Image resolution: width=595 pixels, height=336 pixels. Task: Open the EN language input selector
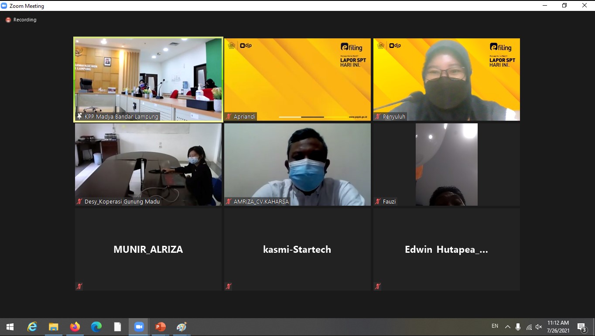coord(495,326)
